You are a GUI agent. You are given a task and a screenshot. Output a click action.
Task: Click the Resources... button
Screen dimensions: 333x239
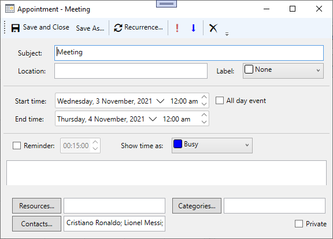point(36,206)
